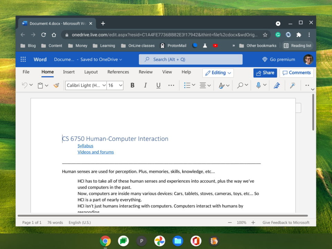Bookmark this page with star icon
Image resolution: width=332 pixels, height=249 pixels.
click(265, 35)
